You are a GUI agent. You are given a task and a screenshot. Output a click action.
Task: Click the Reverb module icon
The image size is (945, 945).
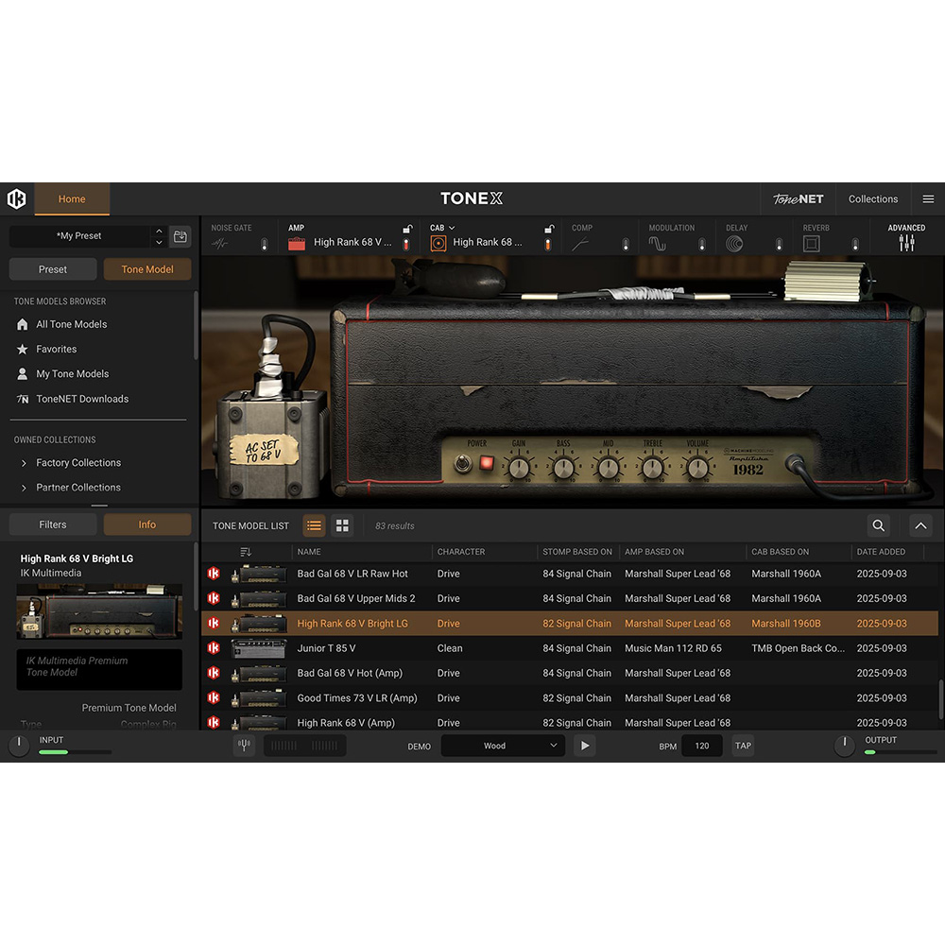click(811, 244)
